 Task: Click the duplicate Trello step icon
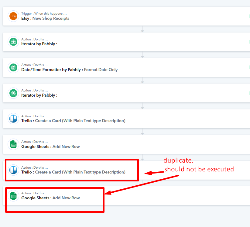click(13, 170)
